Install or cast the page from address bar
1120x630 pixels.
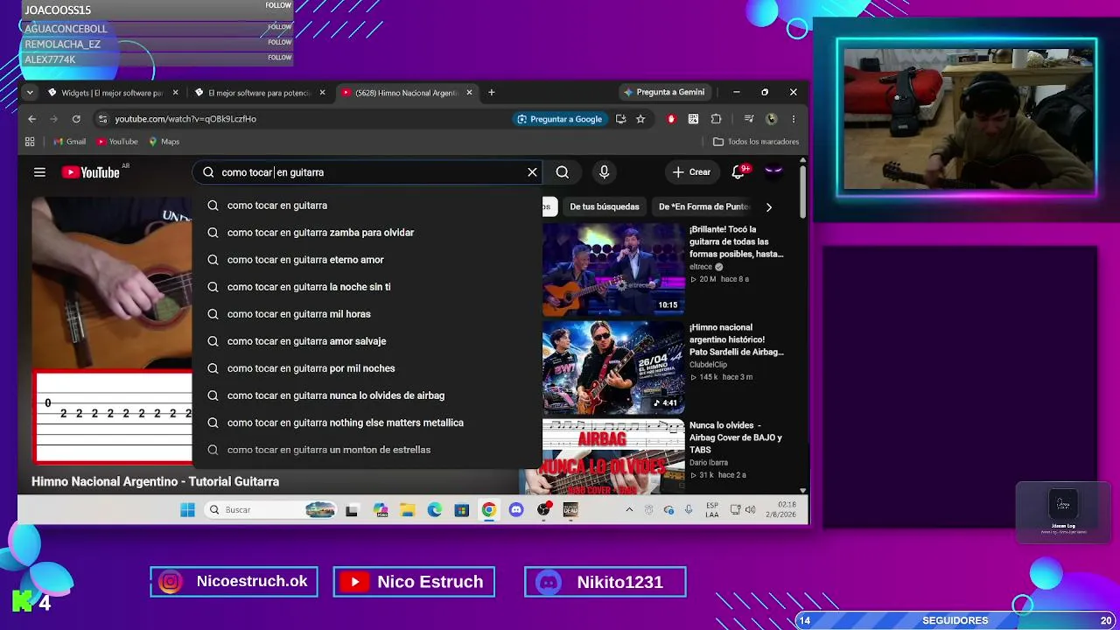pos(620,119)
